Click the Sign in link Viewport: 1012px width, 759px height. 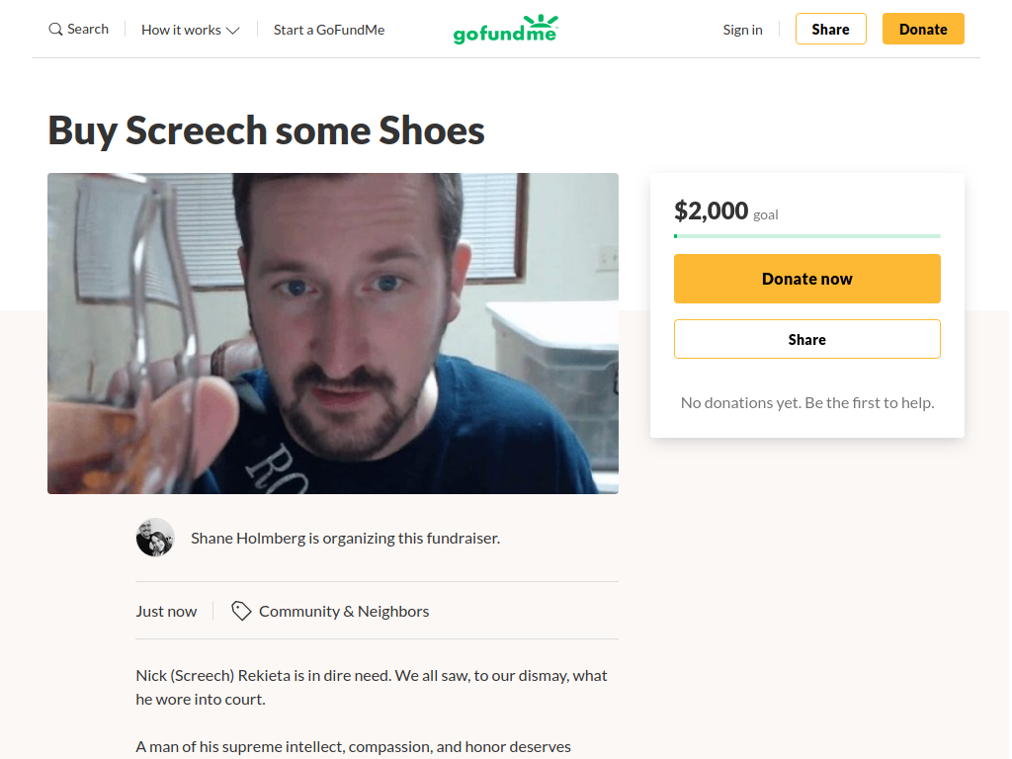pos(742,30)
